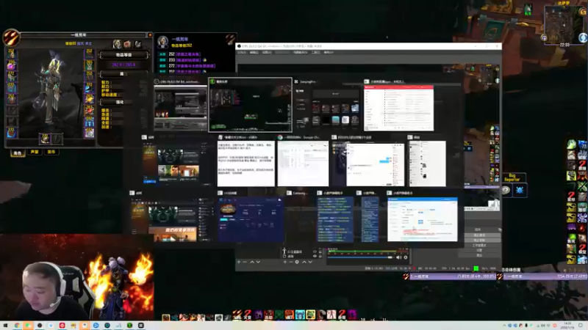The image size is (588, 330).
Task: Click the minimap clock showing 22:33
Action: (x=564, y=45)
